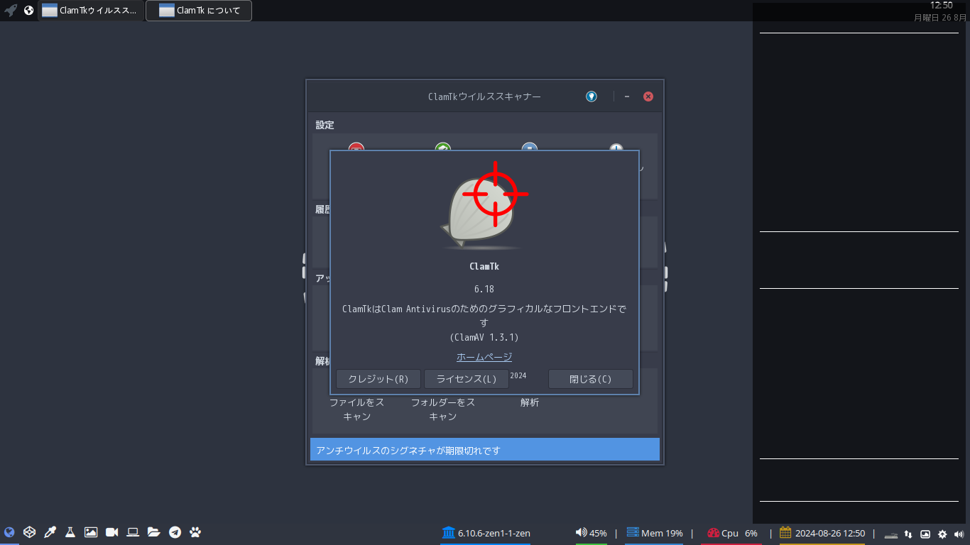This screenshot has width=970, height=545.
Task: Open the credits with クレジット(R) button
Action: [x=378, y=379]
